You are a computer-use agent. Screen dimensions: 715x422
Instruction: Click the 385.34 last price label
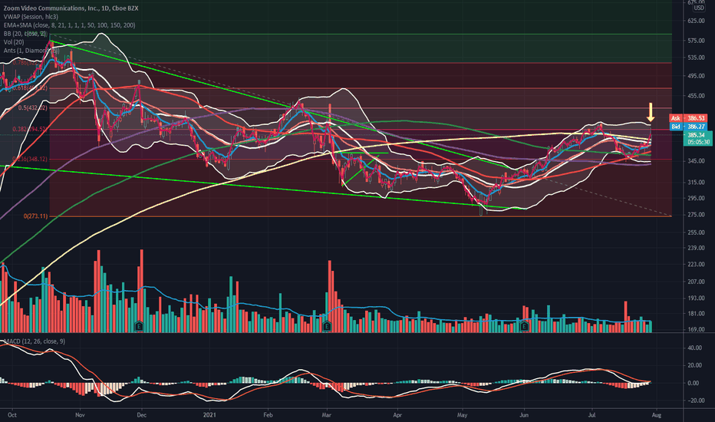coord(697,139)
